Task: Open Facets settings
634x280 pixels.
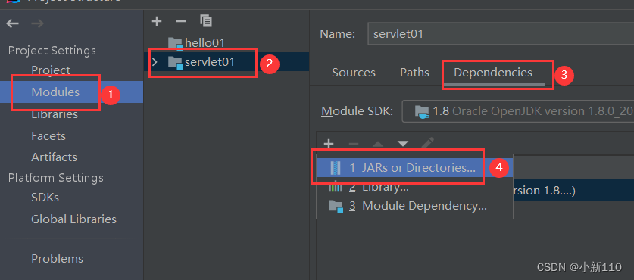Action: pos(48,135)
